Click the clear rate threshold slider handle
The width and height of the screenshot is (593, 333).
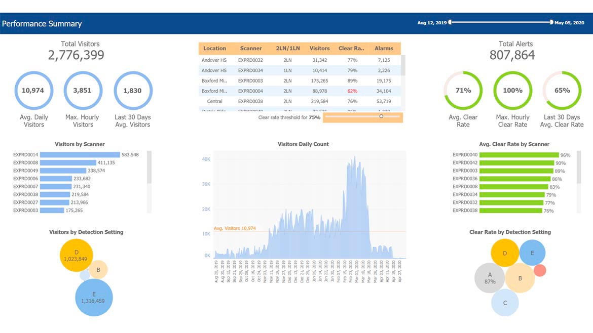[x=381, y=116]
